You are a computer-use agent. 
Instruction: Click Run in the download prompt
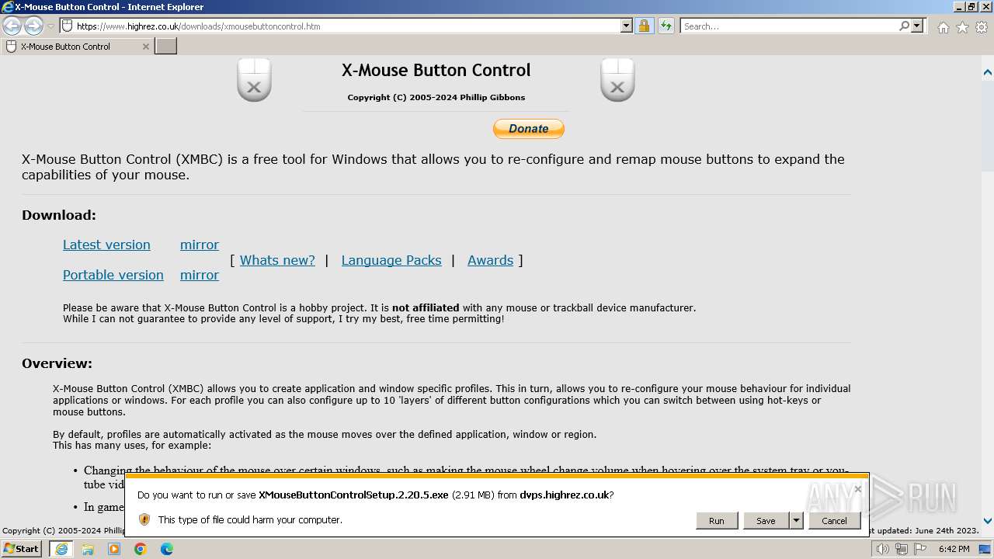717,521
